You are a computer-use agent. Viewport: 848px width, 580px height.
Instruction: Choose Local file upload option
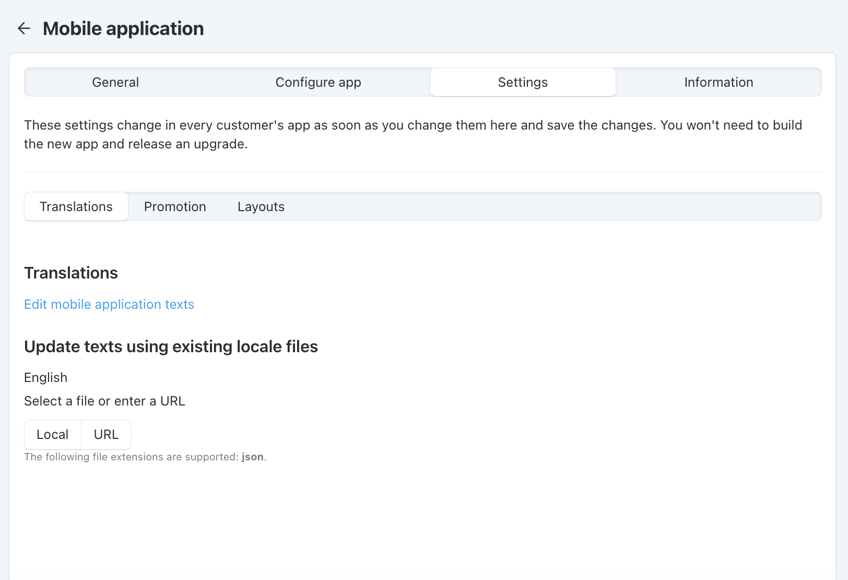[x=53, y=434]
